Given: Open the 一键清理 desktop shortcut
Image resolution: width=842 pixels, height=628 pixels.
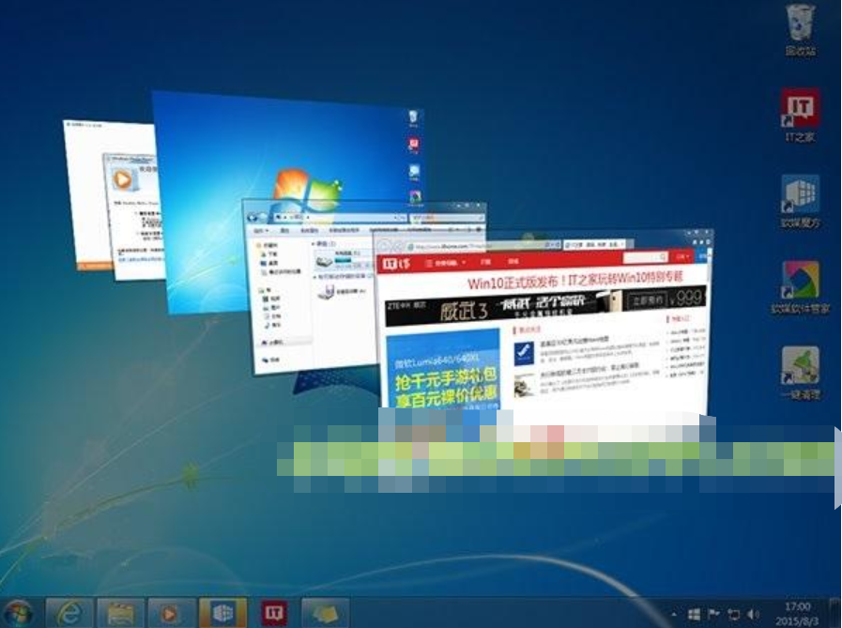Looking at the screenshot, I should coord(800,374).
